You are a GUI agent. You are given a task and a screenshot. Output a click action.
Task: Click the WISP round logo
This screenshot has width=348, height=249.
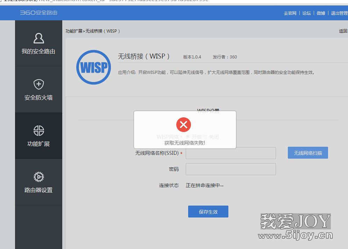(93, 67)
